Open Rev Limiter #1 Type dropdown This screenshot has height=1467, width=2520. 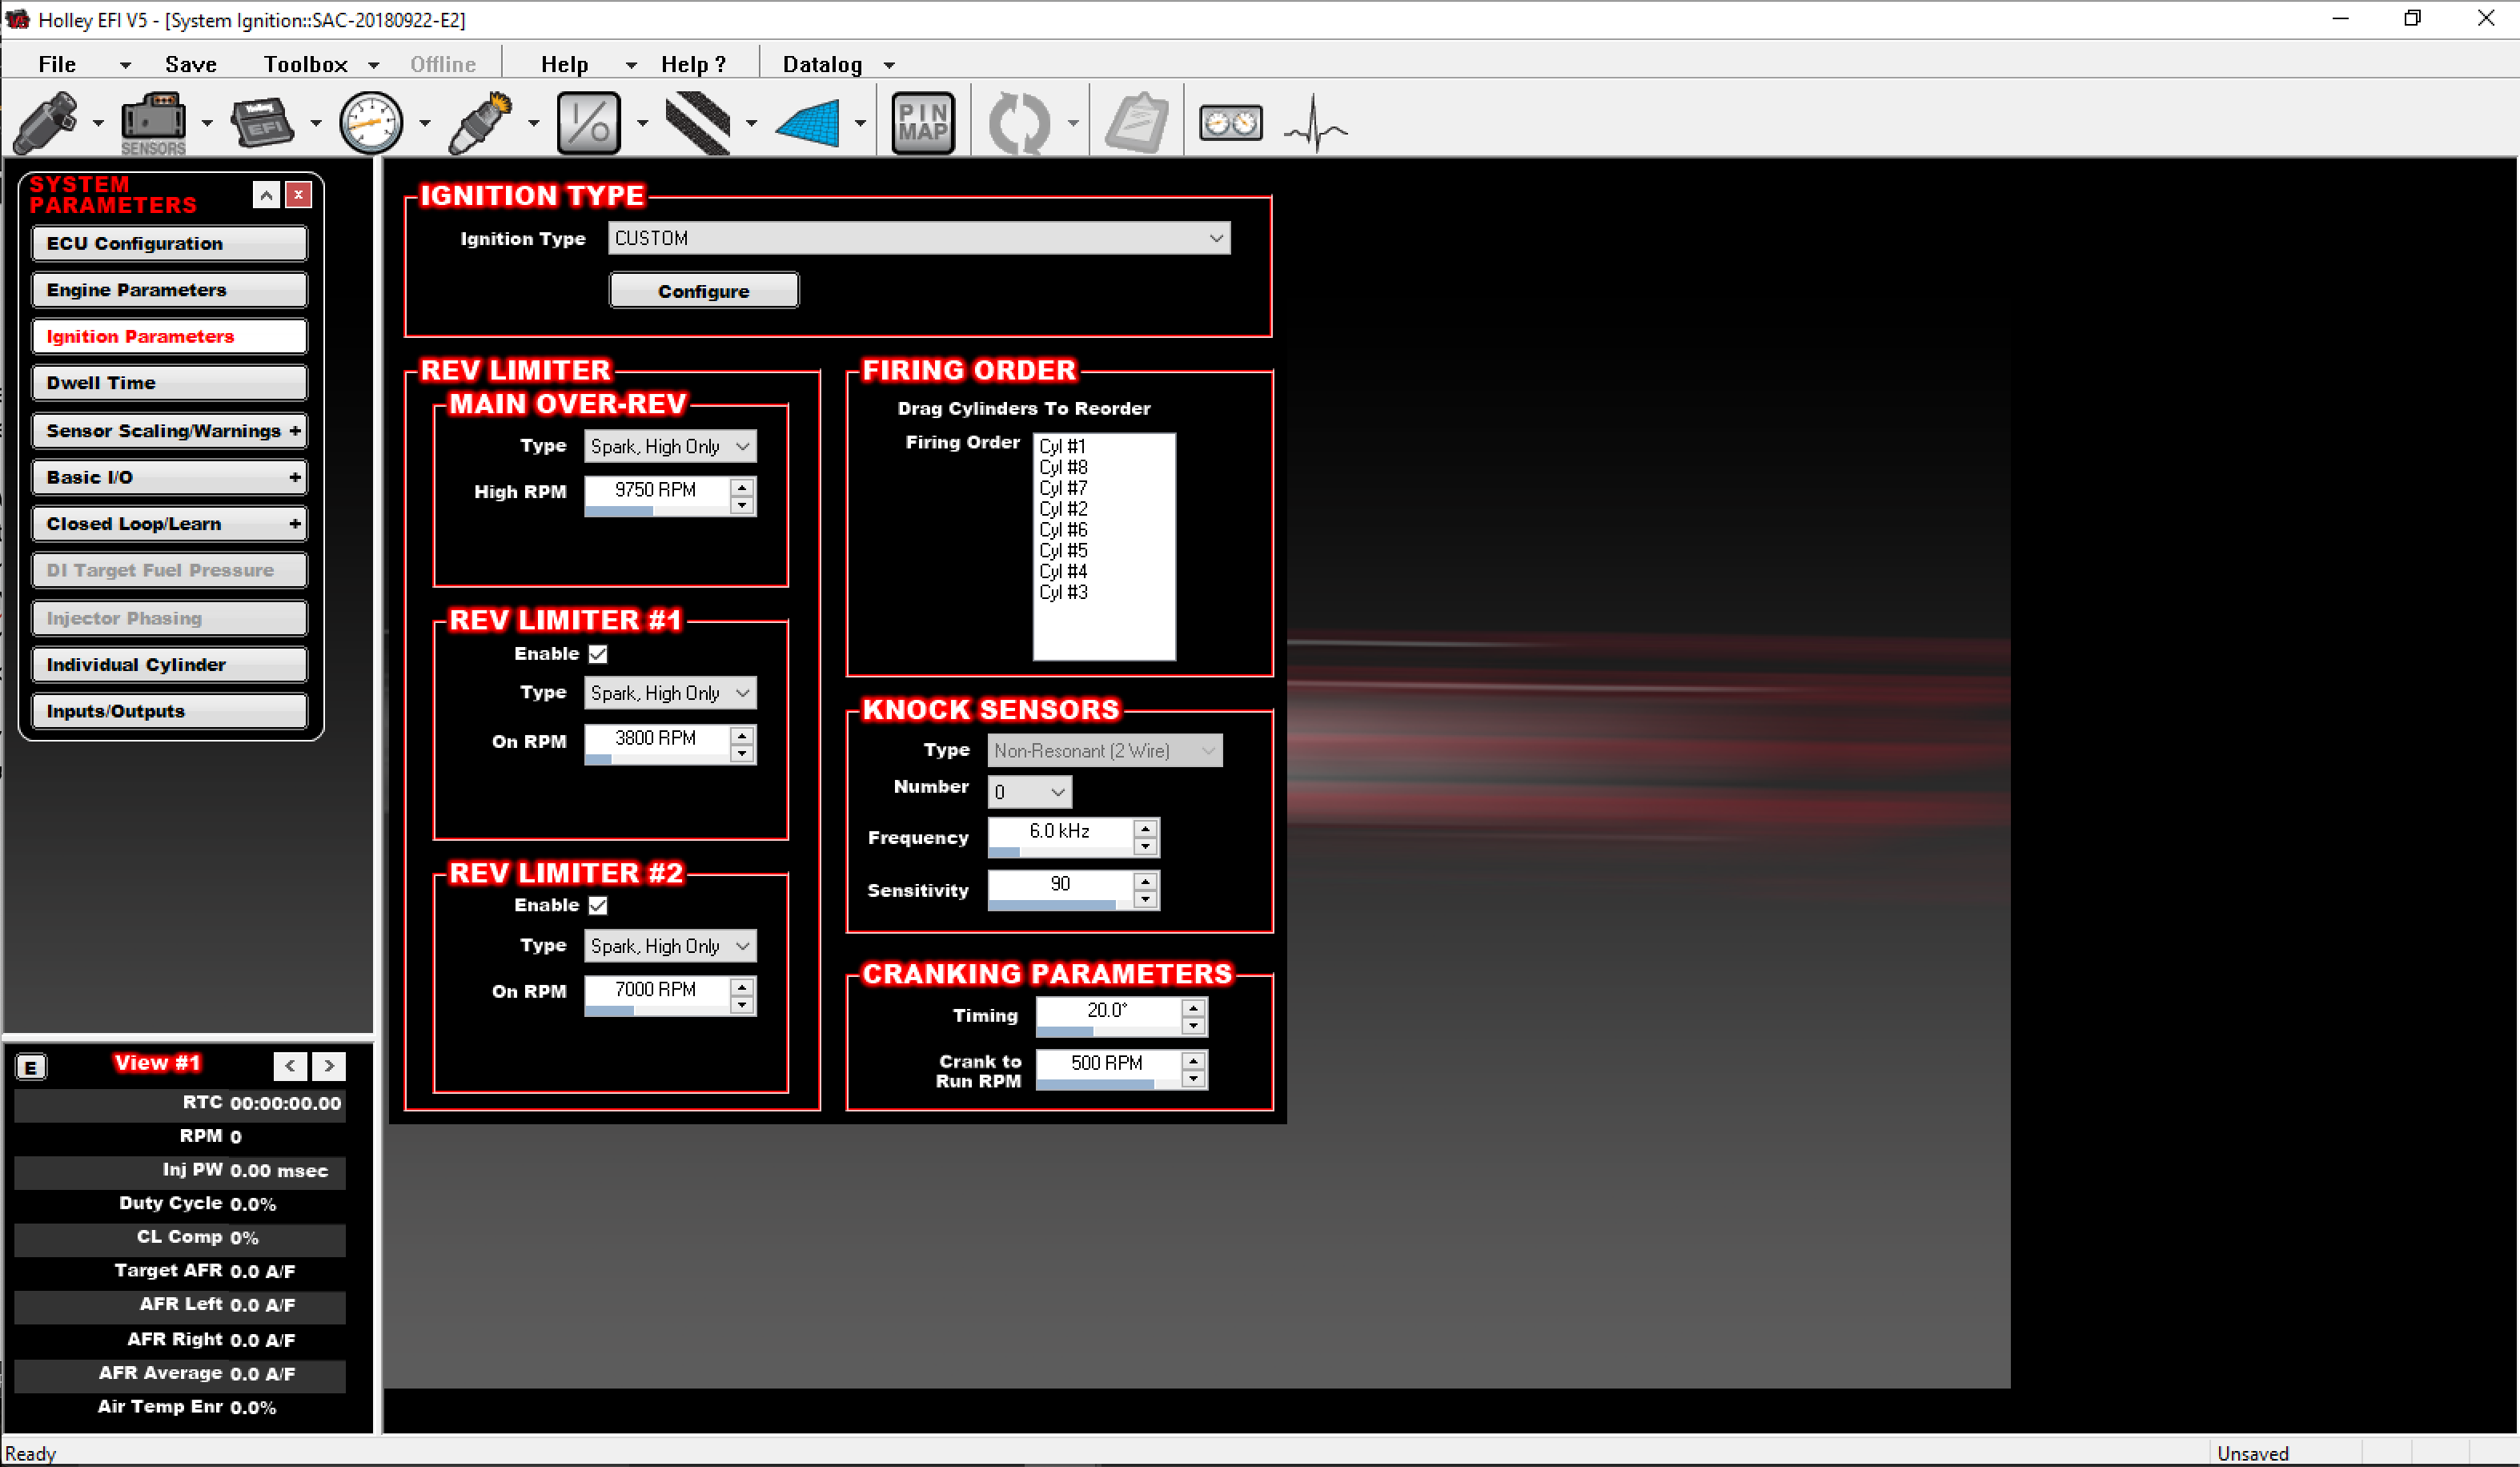[x=670, y=693]
